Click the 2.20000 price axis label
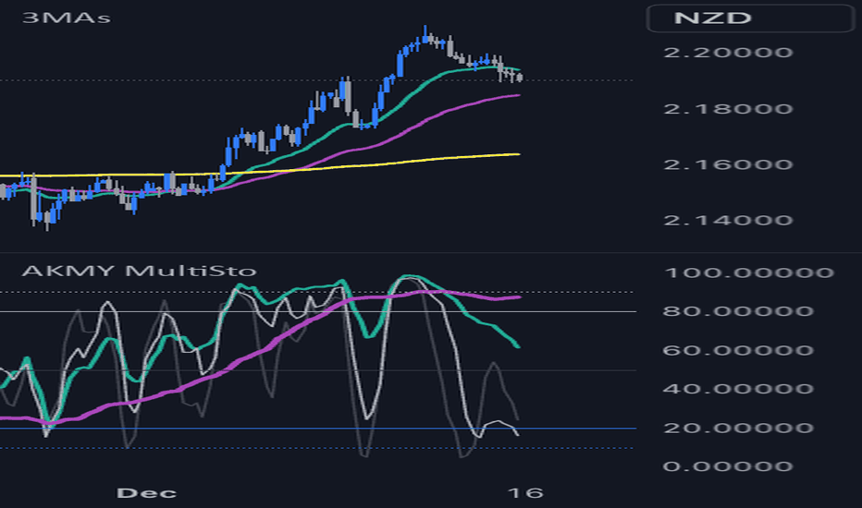 [x=728, y=53]
